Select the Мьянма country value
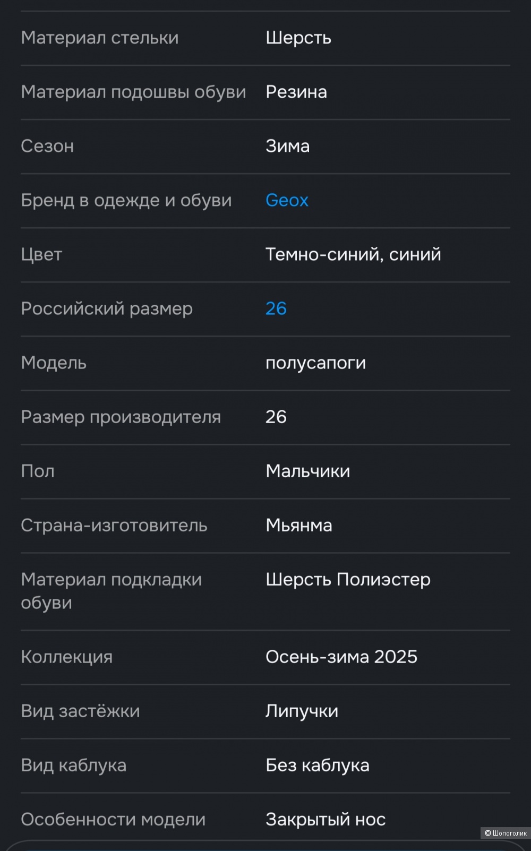 (x=299, y=525)
